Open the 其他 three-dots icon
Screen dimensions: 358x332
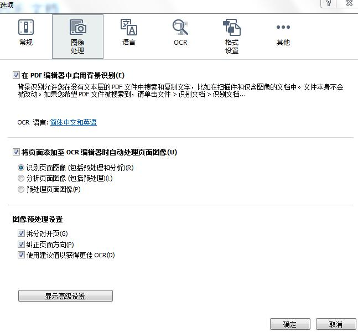(x=283, y=27)
